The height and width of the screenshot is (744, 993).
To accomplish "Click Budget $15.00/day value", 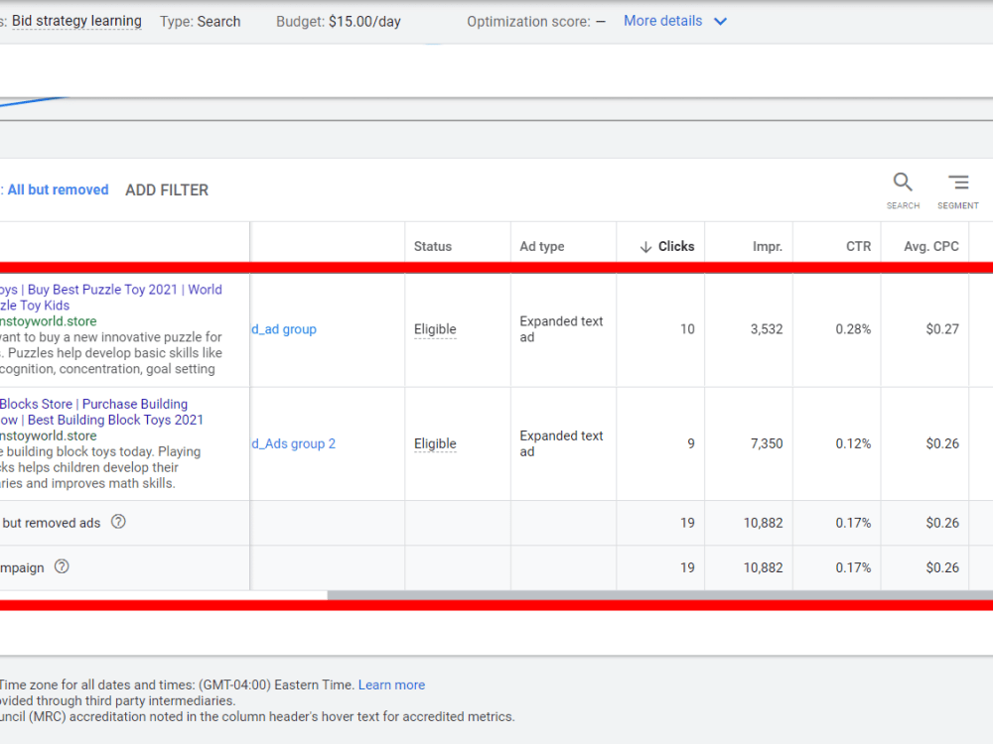I will click(364, 22).
